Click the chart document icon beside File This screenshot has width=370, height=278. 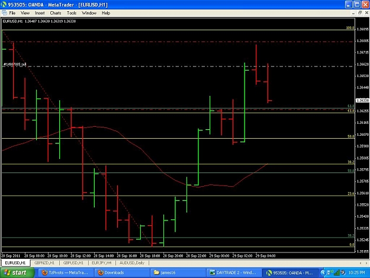click(4, 13)
